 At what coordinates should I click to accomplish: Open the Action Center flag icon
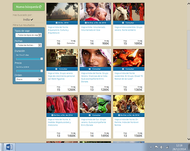pyautogui.click(x=156, y=147)
